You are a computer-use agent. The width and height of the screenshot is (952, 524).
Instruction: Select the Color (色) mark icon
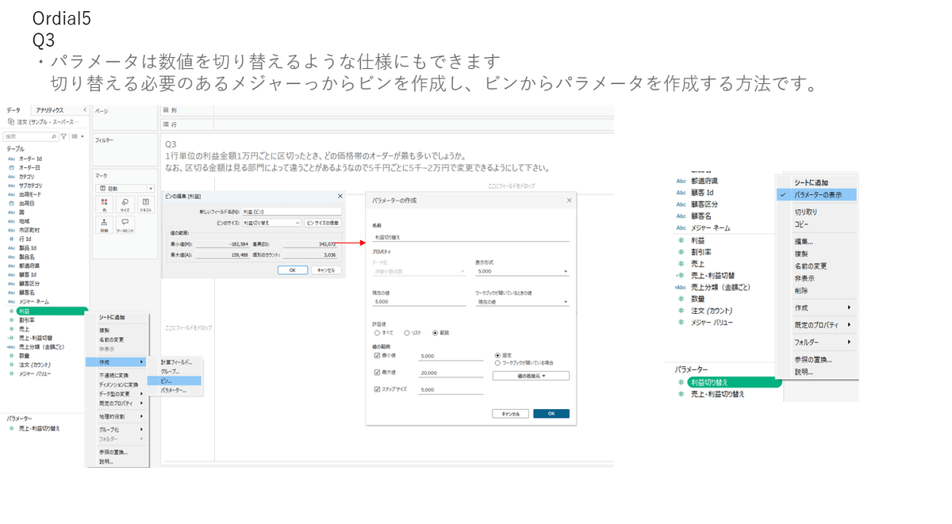tap(104, 204)
